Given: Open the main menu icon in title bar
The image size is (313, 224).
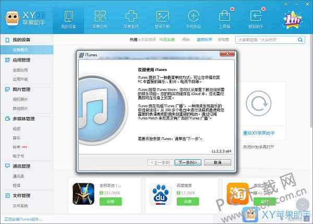Looking at the screenshot, I should [286, 4].
